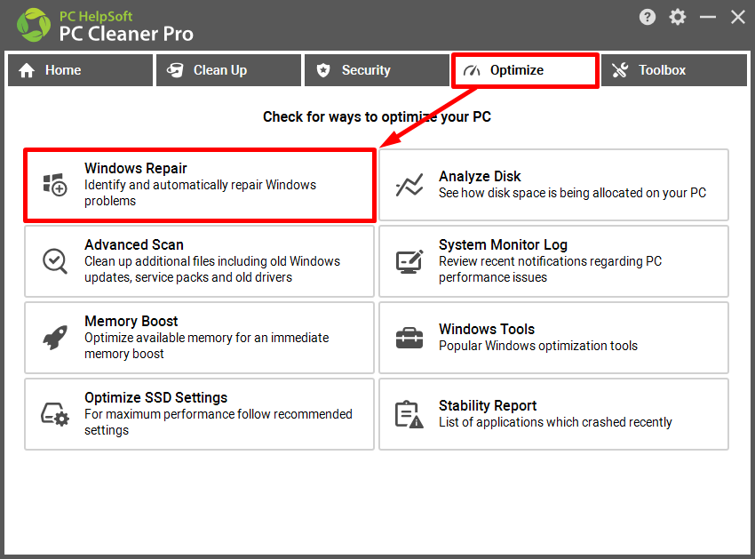Go to the Security tab

point(377,70)
